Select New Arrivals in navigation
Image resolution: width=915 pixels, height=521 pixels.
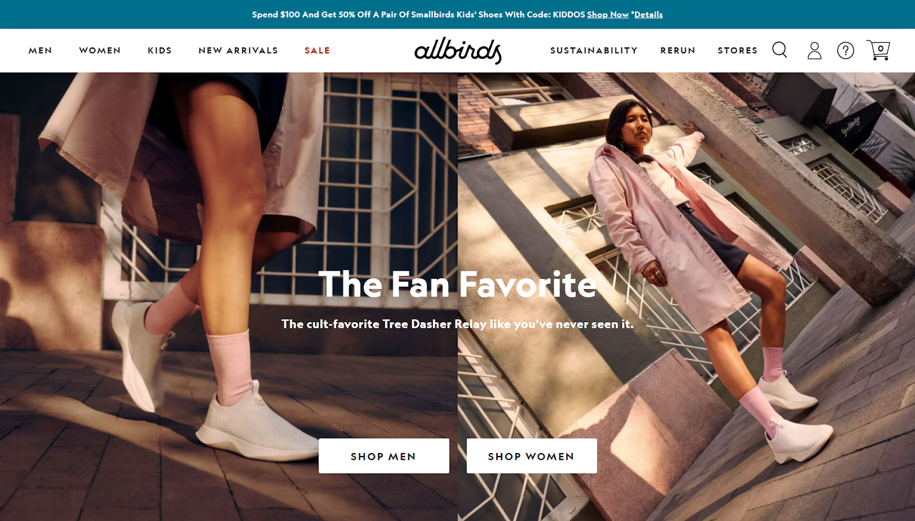click(x=238, y=50)
